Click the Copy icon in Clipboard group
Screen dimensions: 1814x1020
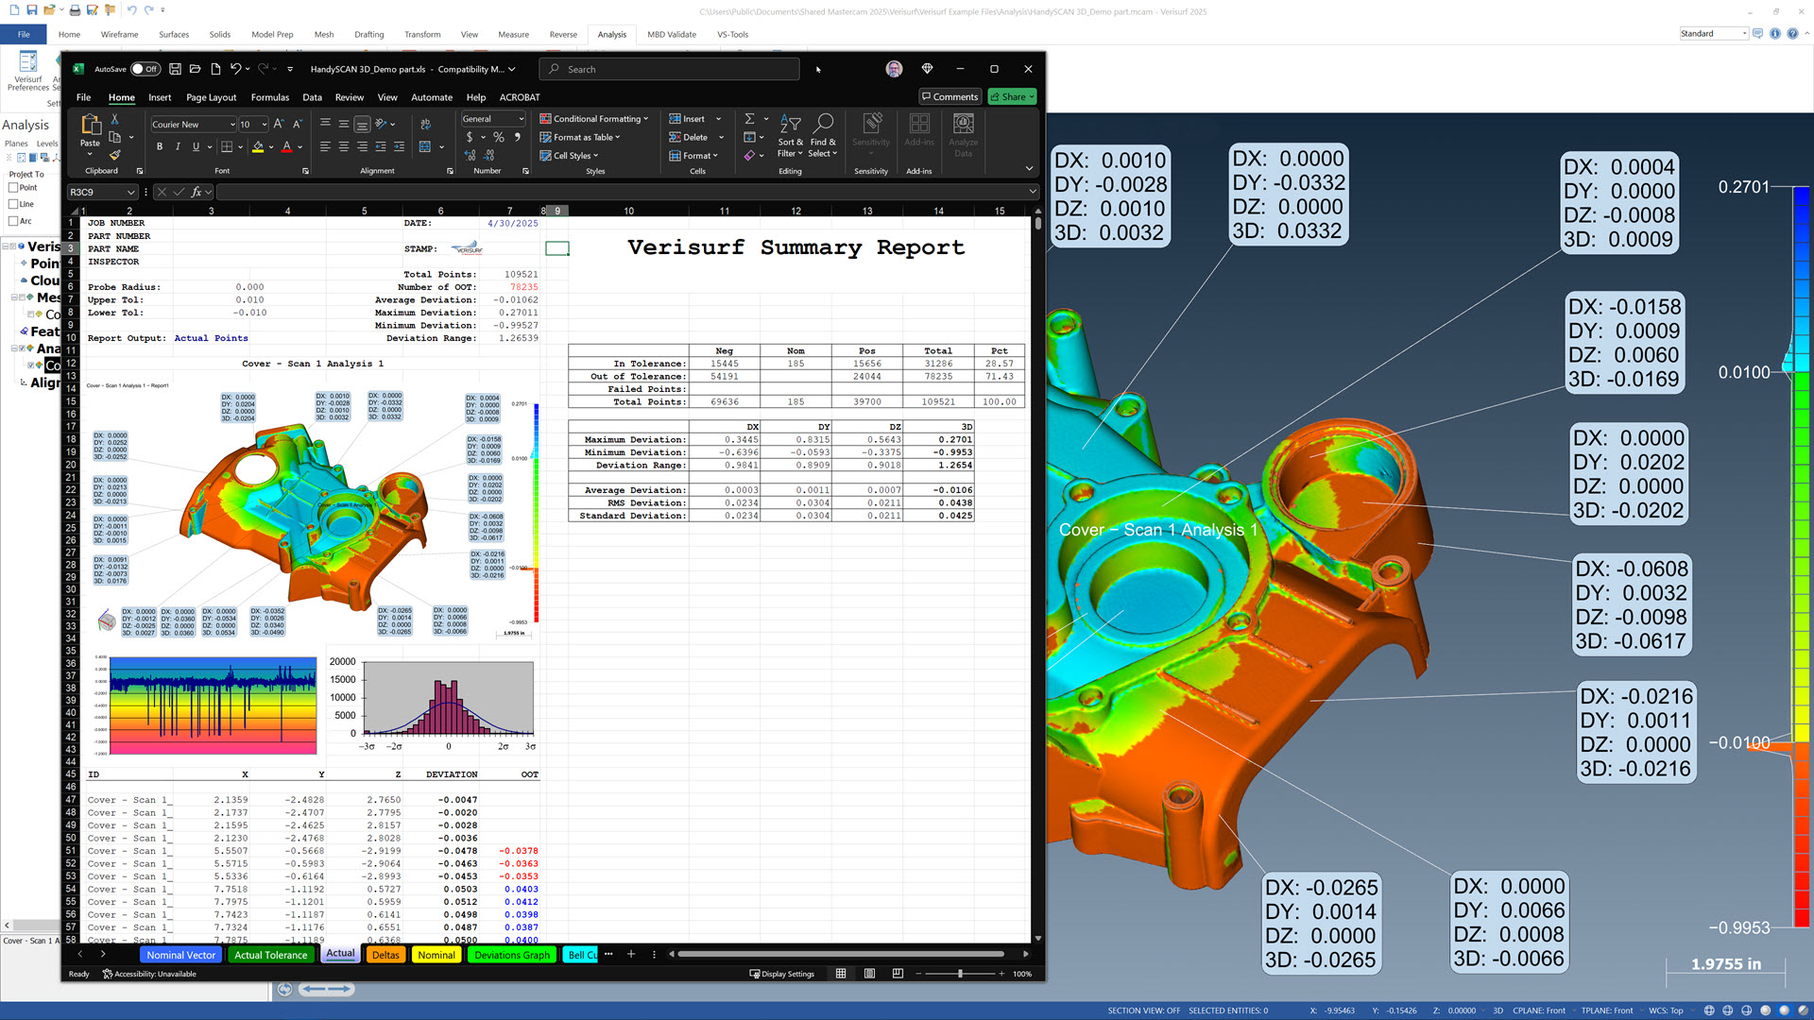[x=115, y=138]
